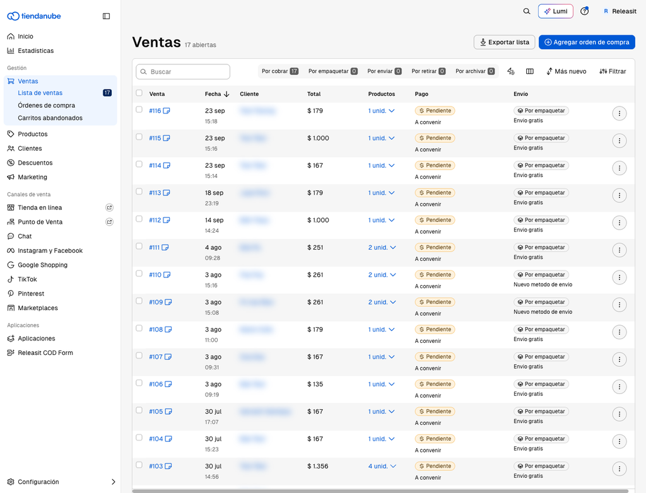Click the Pinterest icon in sidebar
Viewport: 646px width, 493px height.
(11, 294)
